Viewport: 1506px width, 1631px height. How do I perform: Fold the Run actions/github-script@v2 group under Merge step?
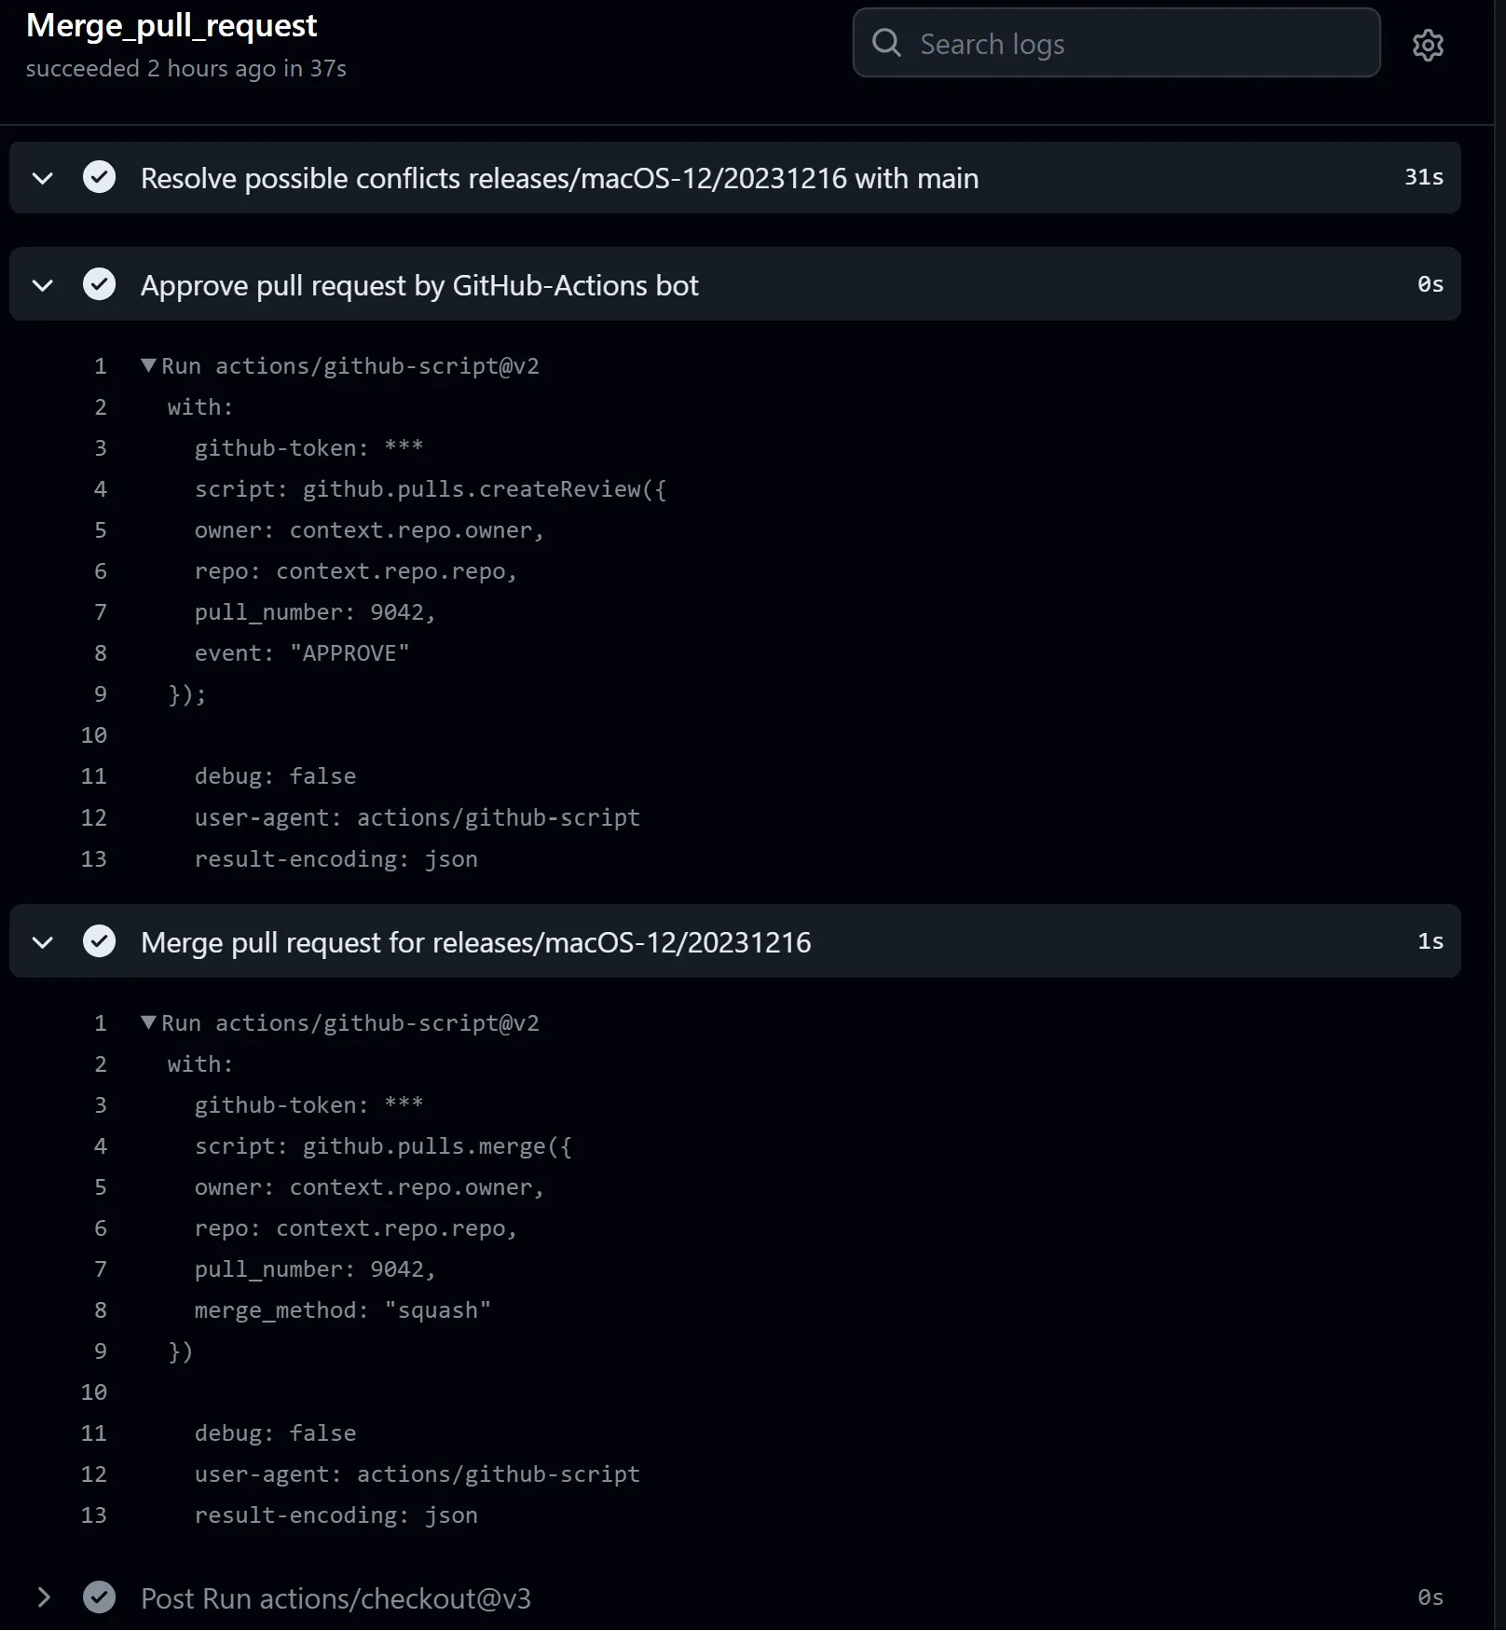(148, 1022)
